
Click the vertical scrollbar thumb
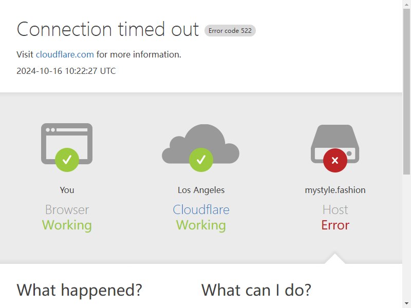pyautogui.click(x=407, y=91)
